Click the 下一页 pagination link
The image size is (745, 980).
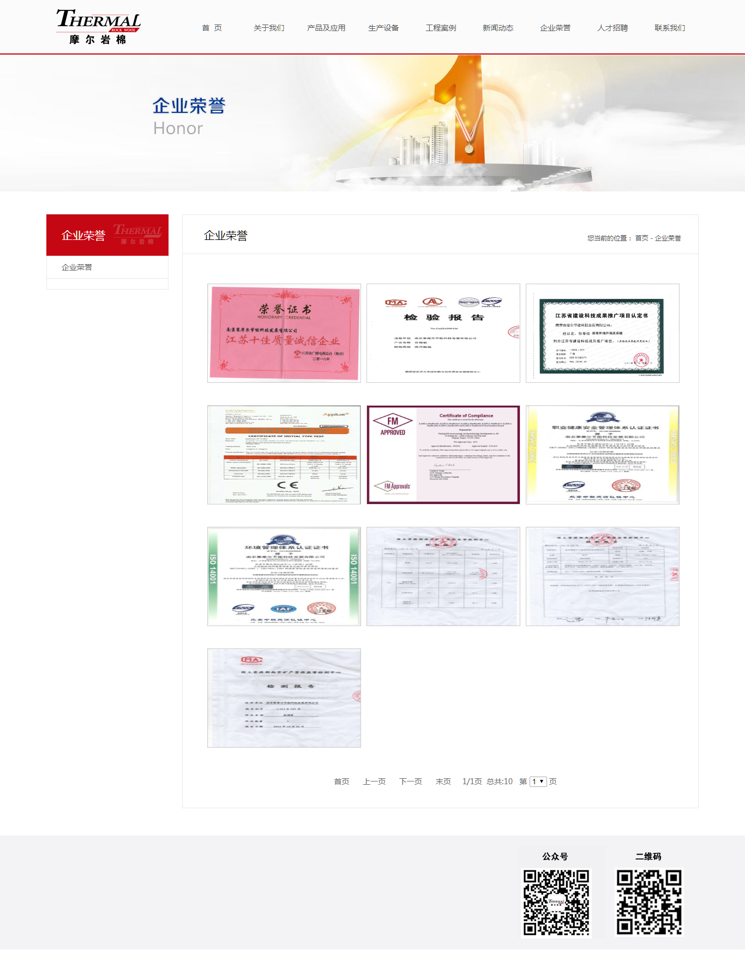click(x=410, y=781)
